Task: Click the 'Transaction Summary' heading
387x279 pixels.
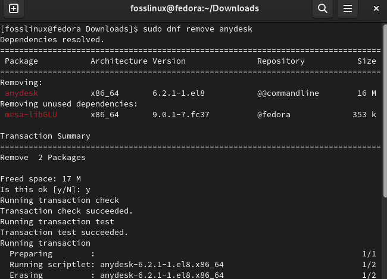Action: 45,136
